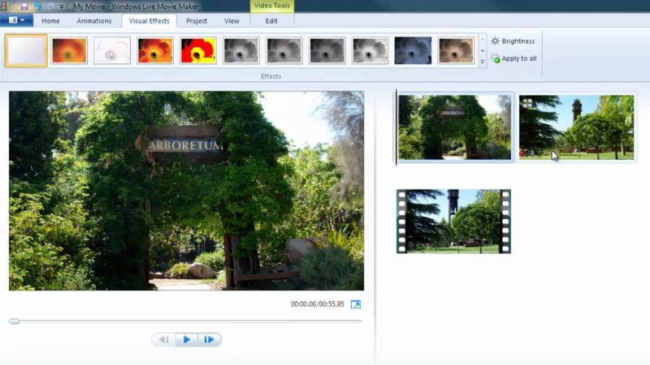The width and height of the screenshot is (650, 365).
Task: Save project from quick access toolbar
Action: pos(24,6)
